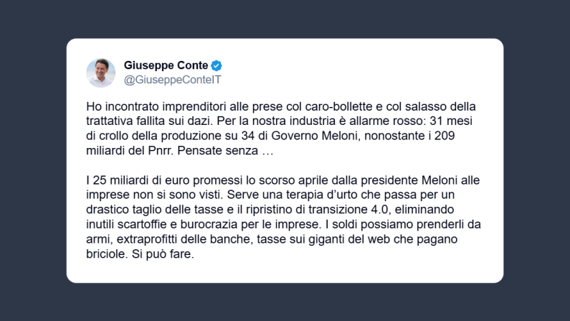Click Giuseppe Conte's profile avatar
This screenshot has height=321, width=570.
(x=100, y=72)
